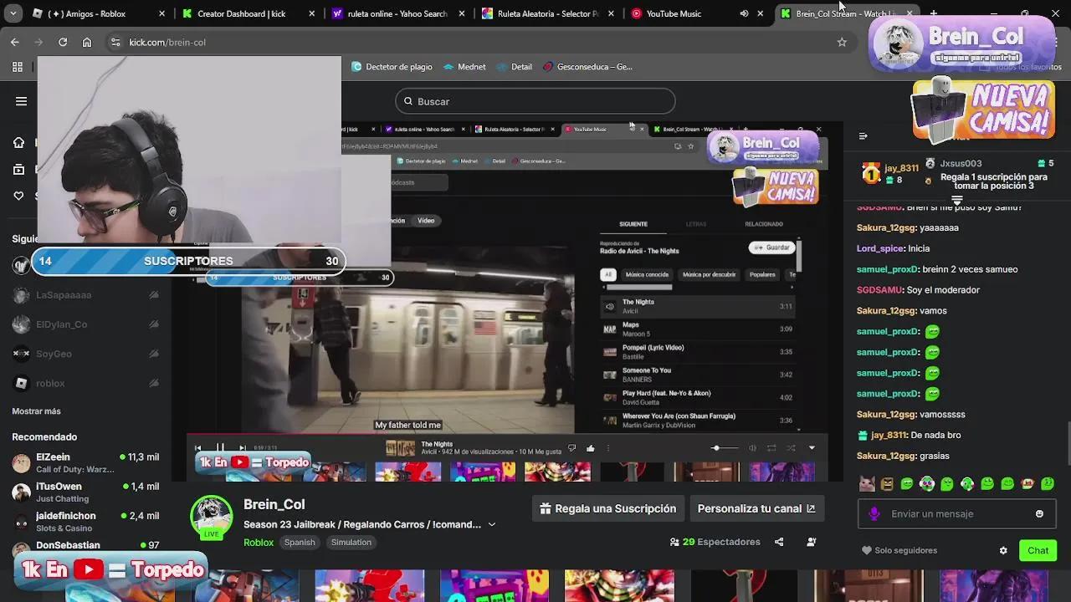The image size is (1071, 602).
Task: Bookmark this page with the star icon
Action: point(842,42)
